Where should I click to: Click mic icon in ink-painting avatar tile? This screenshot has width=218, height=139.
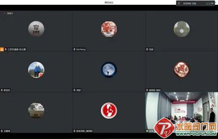2,131
